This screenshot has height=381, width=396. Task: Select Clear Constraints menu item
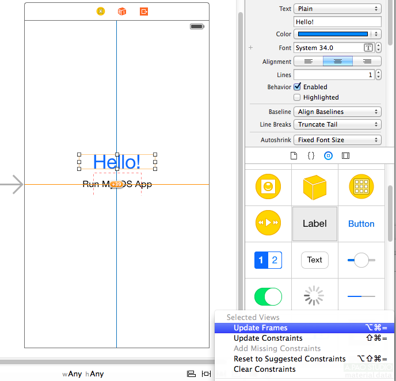pyautogui.click(x=264, y=369)
